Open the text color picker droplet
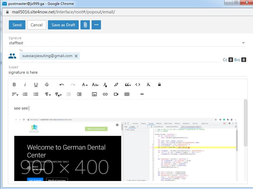Viewport: 253px width, 189px height. click(105, 85)
